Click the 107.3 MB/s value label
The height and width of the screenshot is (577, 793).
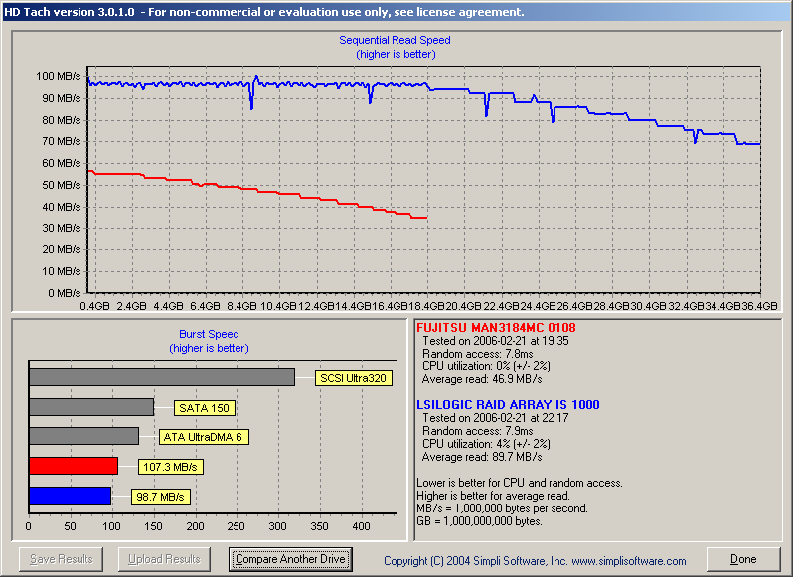[171, 467]
